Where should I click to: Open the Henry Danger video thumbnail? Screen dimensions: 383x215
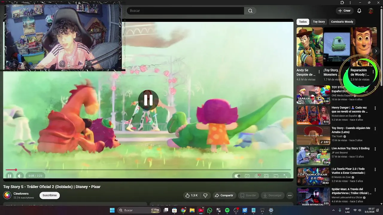(x=313, y=115)
